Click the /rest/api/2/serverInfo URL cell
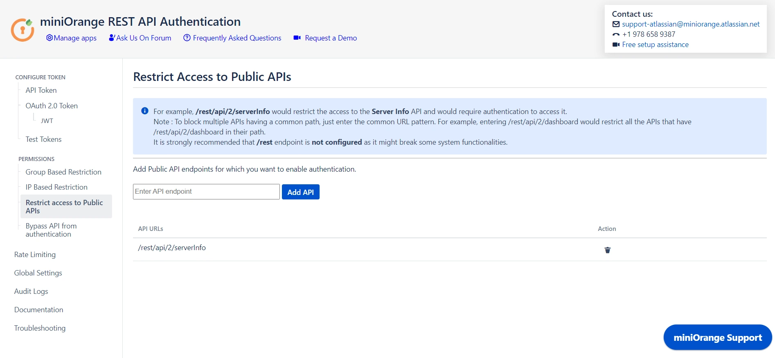This screenshot has height=358, width=775. pyautogui.click(x=172, y=248)
